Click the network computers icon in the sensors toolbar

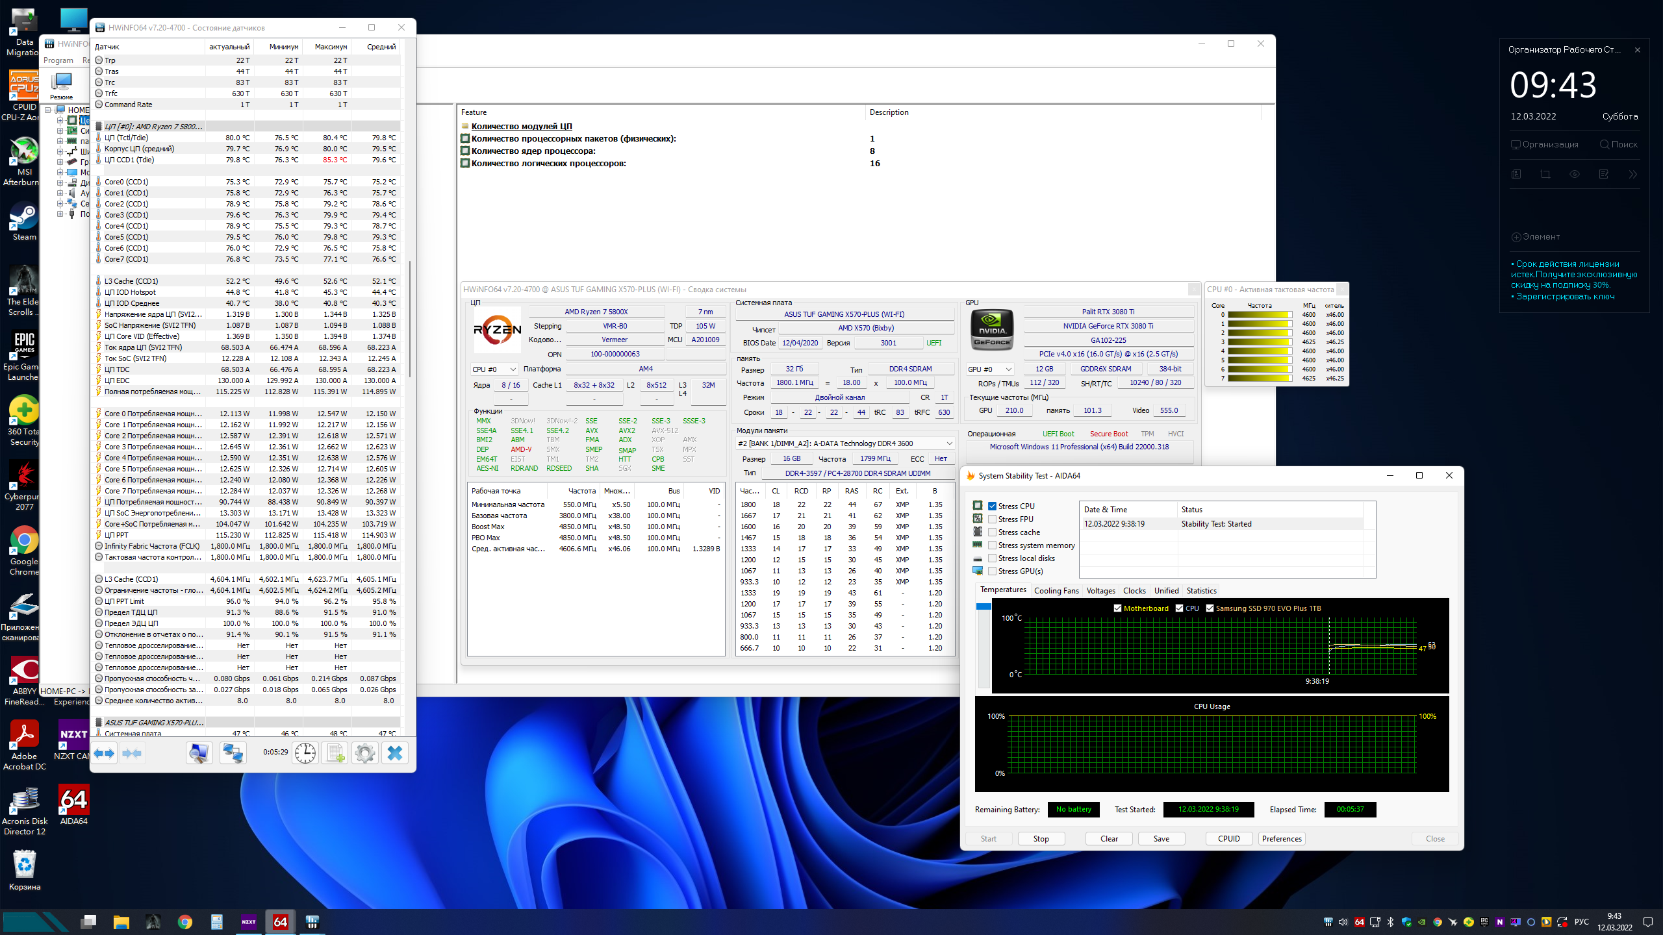click(232, 753)
